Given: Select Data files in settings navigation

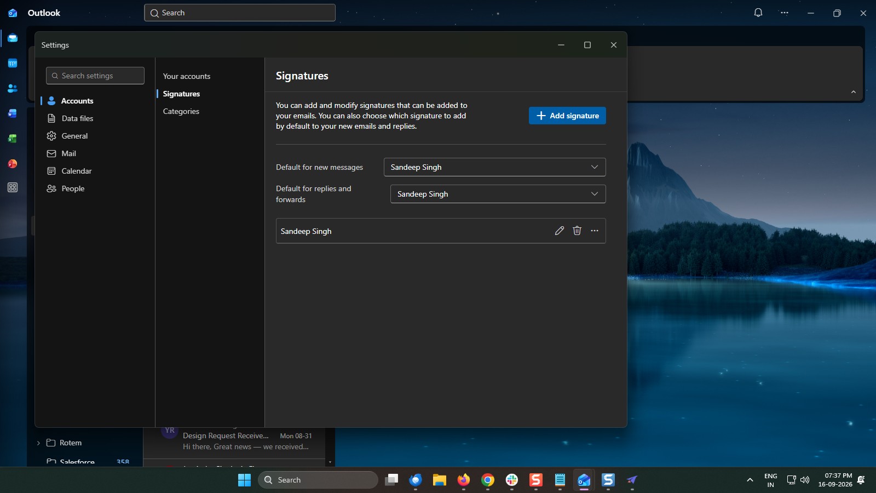Looking at the screenshot, I should [x=95, y=118].
